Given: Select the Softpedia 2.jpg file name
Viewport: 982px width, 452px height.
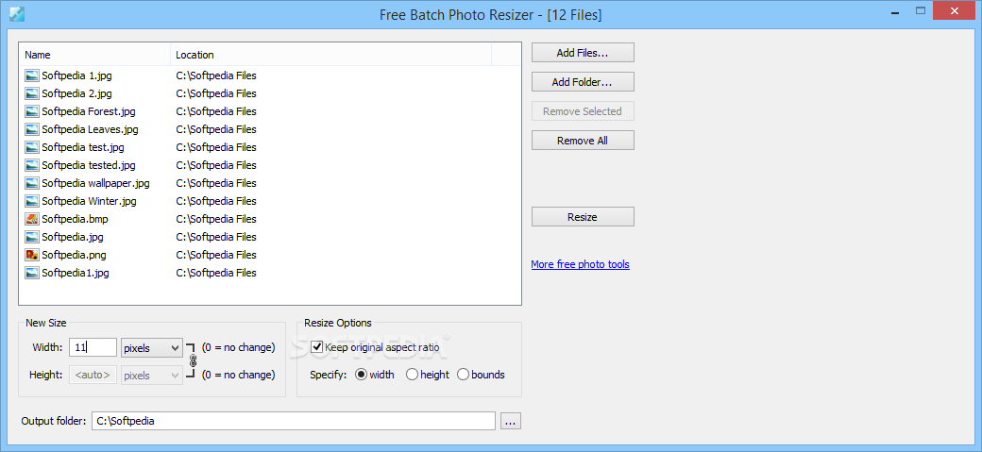Looking at the screenshot, I should [77, 94].
